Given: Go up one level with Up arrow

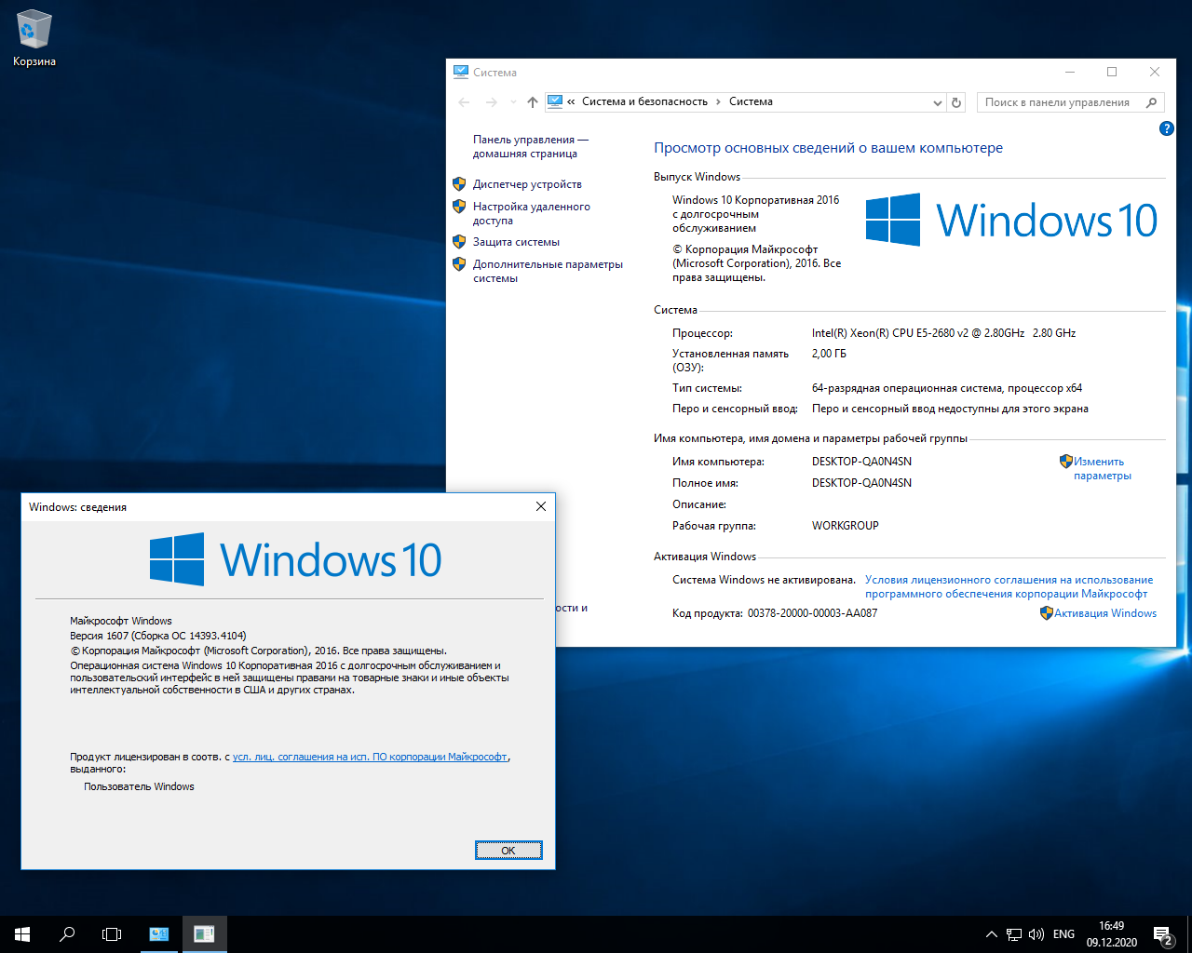Looking at the screenshot, I should click(x=533, y=102).
